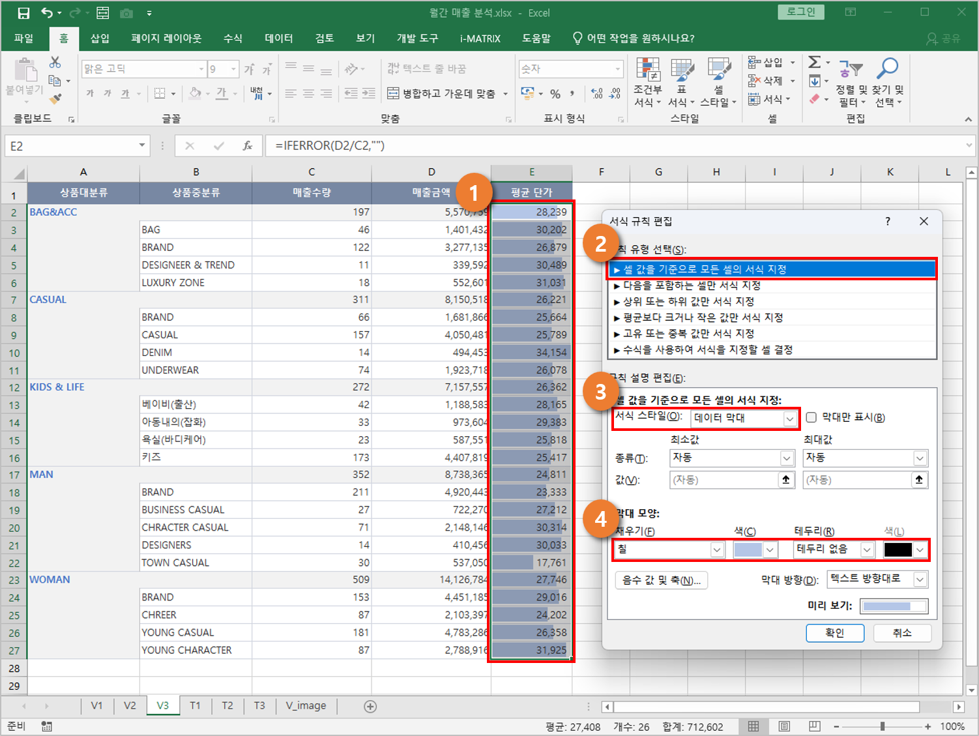
Task: Click the 확인 button in dialog
Action: click(x=834, y=633)
